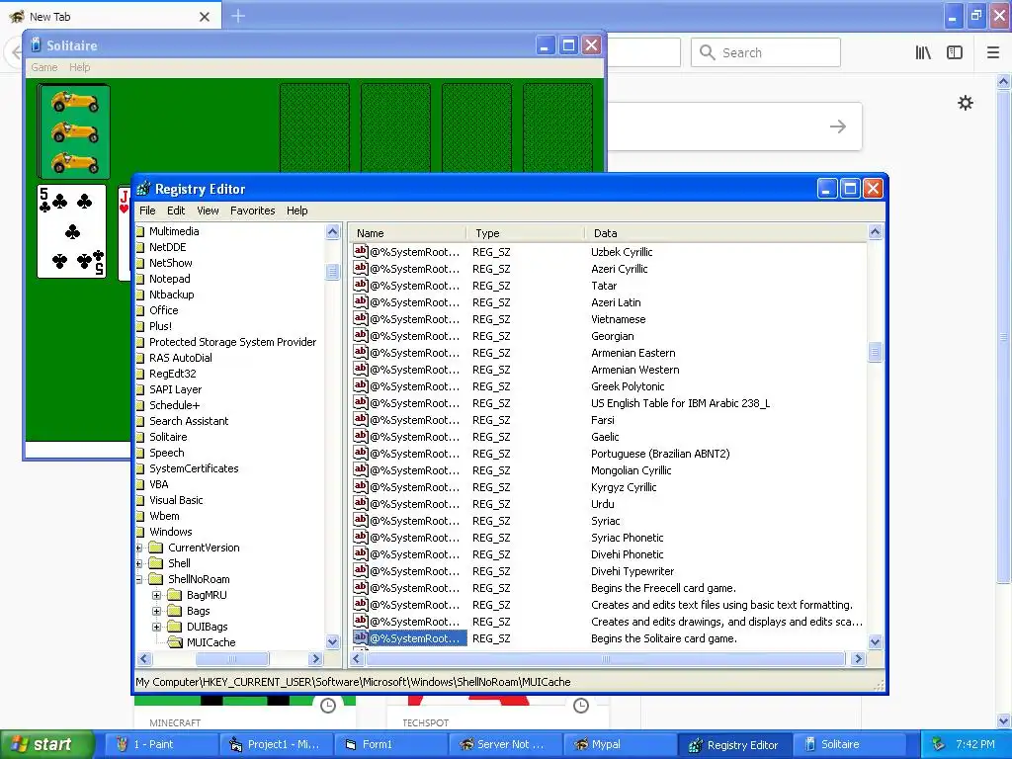1012x759 pixels.
Task: Select the Notepad key in the tree
Action: (169, 279)
